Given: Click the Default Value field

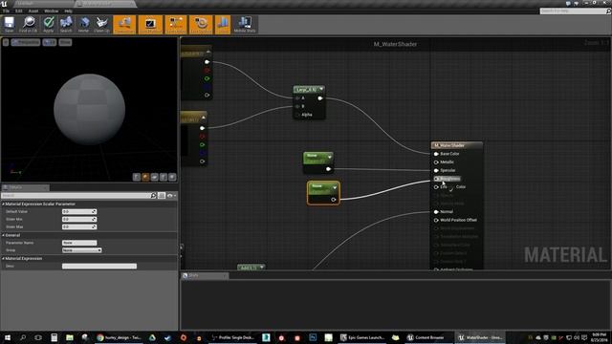Looking at the screenshot, I should (79, 211).
